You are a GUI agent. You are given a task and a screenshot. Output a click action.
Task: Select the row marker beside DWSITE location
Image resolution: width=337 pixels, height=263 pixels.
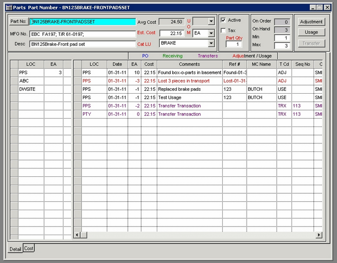pos(14,89)
